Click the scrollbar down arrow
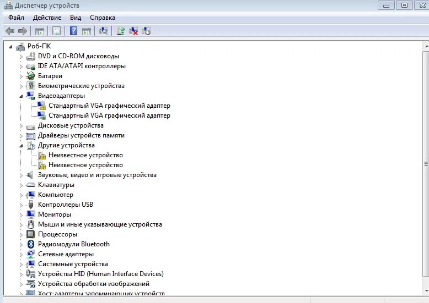Viewport: 429px width, 303px height. (426, 290)
